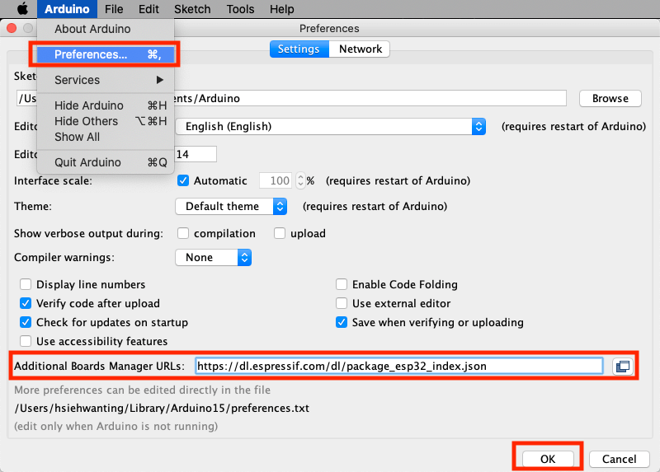This screenshot has height=472, width=660.
Task: Switch to the Network tab
Action: click(361, 49)
